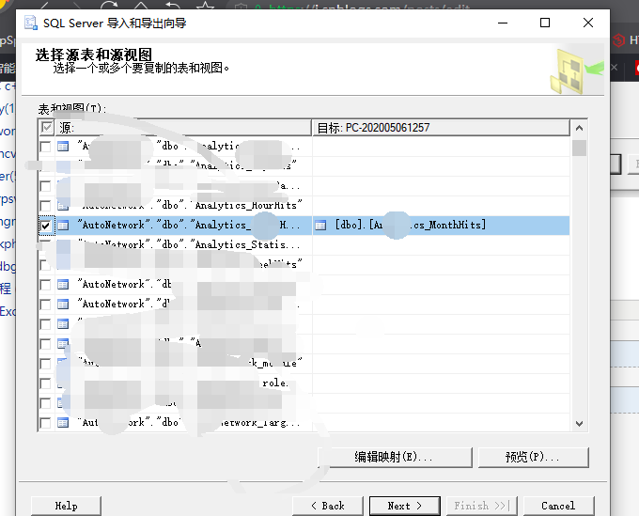
Task: Toggle the select-all checkbox in the 源 header
Action: pyautogui.click(x=46, y=128)
